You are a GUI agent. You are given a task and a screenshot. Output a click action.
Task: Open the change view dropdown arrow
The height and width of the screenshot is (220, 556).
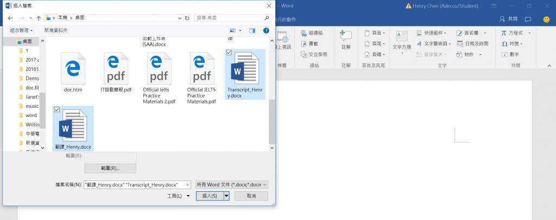click(240, 31)
